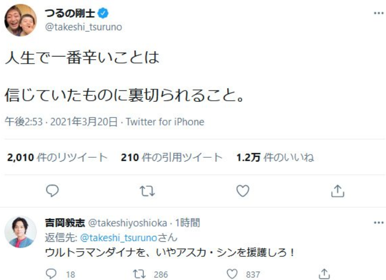Screen dimensions: 386x280
Task: Open 吉岡毅志's profile avatar
Action: tap(20, 232)
